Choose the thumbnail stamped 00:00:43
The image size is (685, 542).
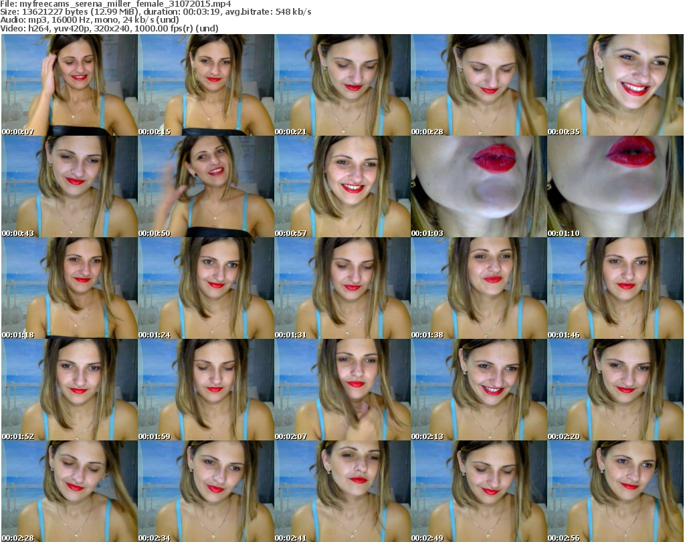point(70,186)
